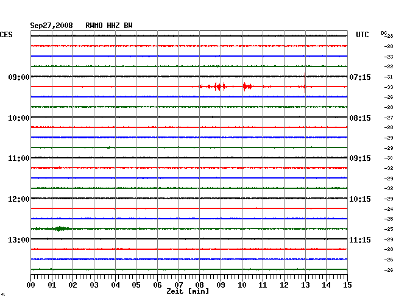The height and width of the screenshot is (301, 396).
Task: Click the DC column header
Action: tap(384, 33)
